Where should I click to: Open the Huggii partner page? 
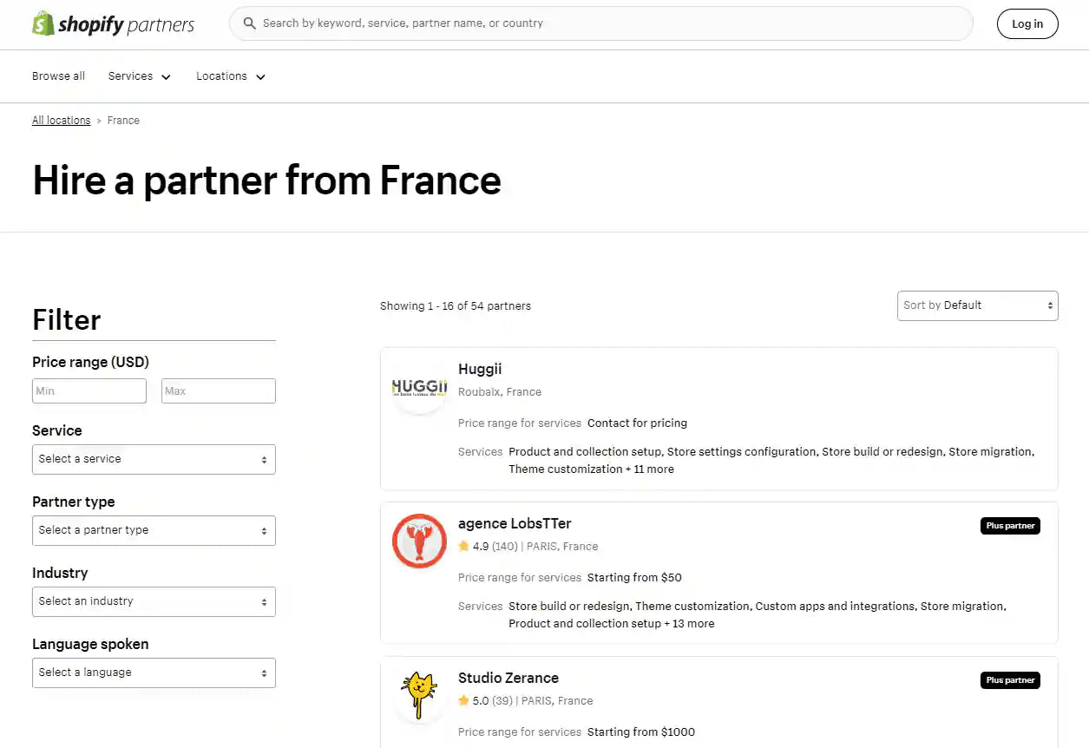[480, 370]
